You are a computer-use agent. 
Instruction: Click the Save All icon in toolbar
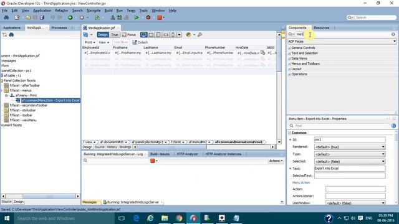point(42,17)
